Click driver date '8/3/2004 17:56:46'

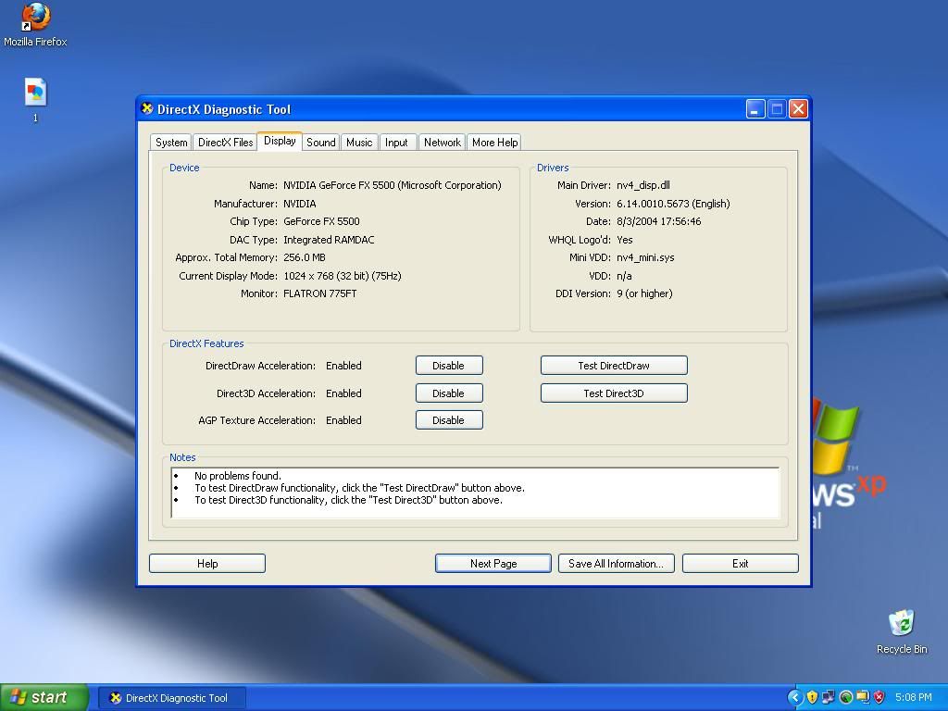(x=659, y=221)
